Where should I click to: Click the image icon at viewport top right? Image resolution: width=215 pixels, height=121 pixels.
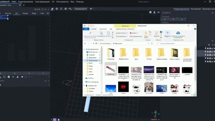[x=150, y=12]
